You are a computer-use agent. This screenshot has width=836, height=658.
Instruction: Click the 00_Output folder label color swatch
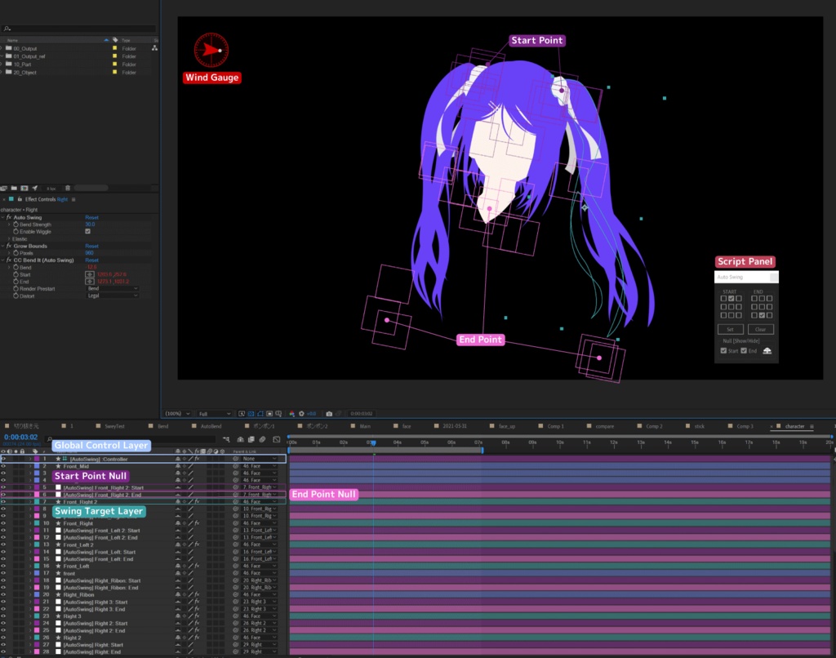114,48
